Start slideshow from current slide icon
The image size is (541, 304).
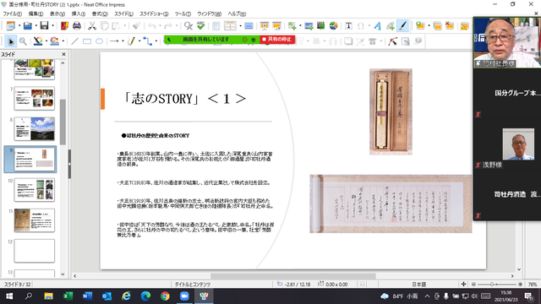tap(276, 25)
